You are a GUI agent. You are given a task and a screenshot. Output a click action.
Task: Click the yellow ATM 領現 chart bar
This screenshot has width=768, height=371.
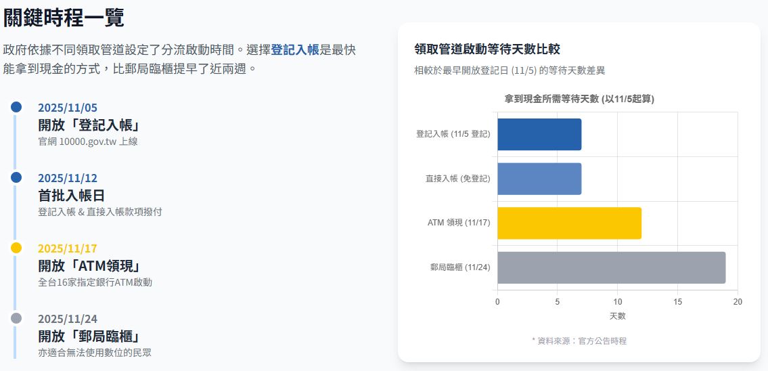pos(569,223)
